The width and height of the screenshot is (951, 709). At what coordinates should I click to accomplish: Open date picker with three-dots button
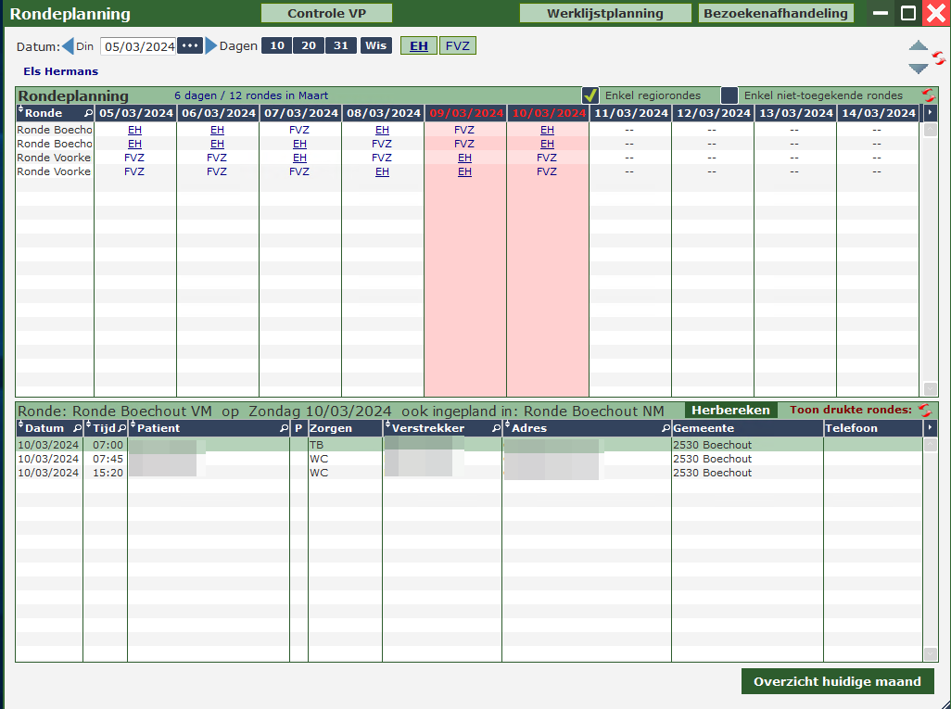(190, 45)
